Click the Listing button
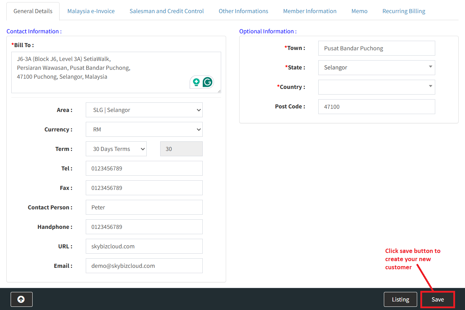The width and height of the screenshot is (465, 310). (x=400, y=299)
